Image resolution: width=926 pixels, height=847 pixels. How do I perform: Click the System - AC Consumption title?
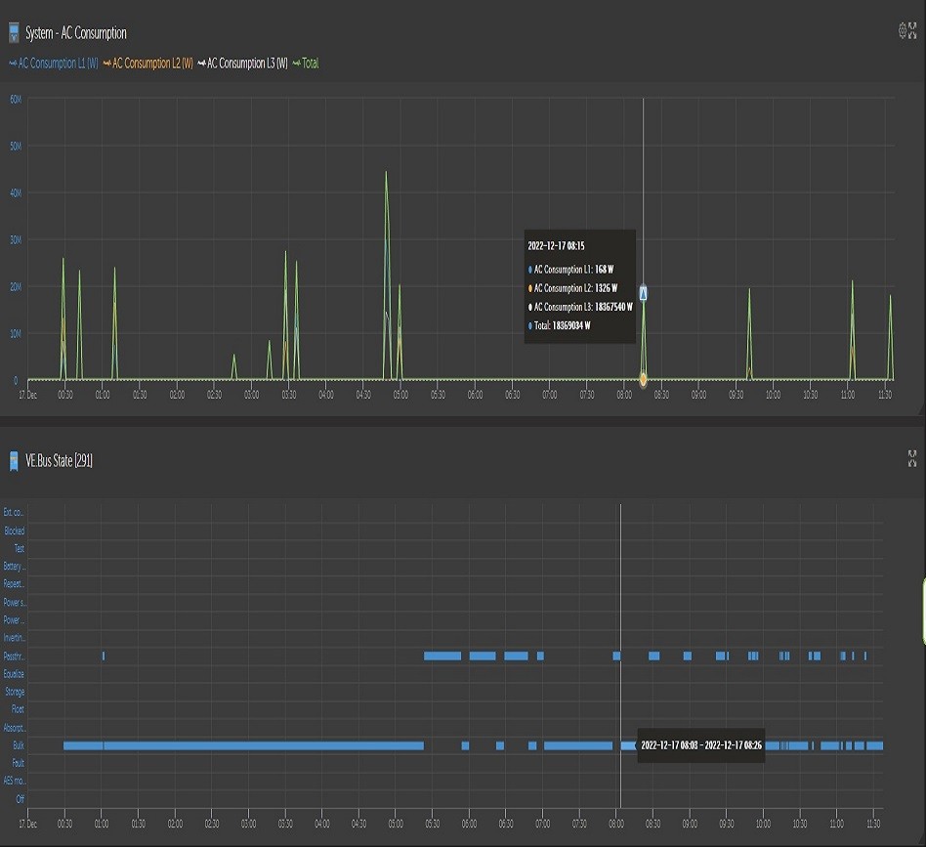click(75, 33)
